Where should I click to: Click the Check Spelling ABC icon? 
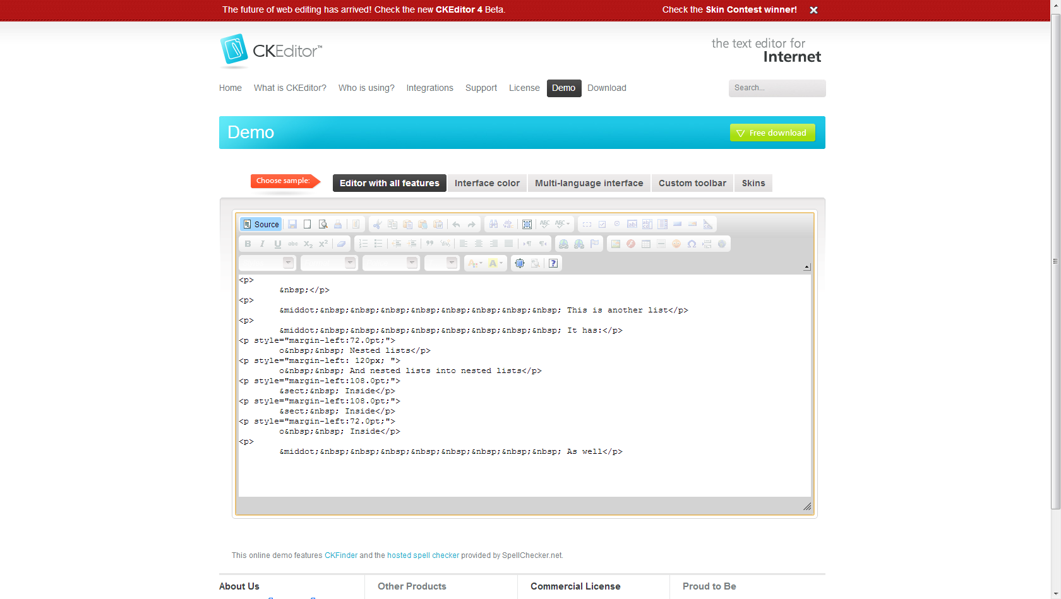544,224
